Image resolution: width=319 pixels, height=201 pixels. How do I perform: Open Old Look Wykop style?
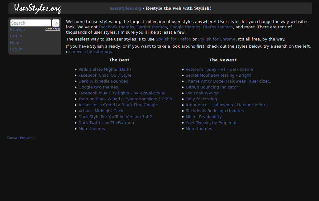[202, 93]
